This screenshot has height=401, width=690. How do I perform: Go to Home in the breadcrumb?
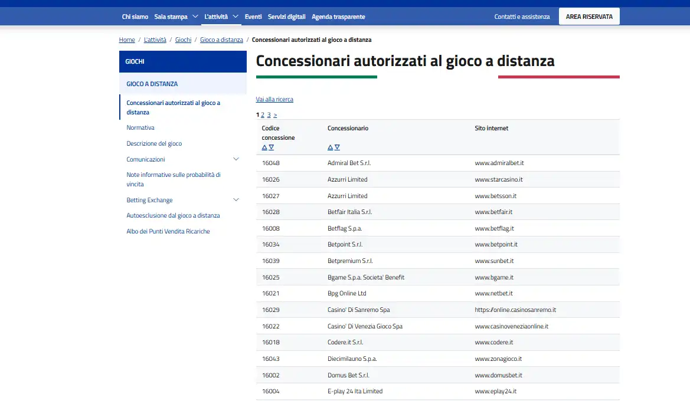[x=127, y=40]
